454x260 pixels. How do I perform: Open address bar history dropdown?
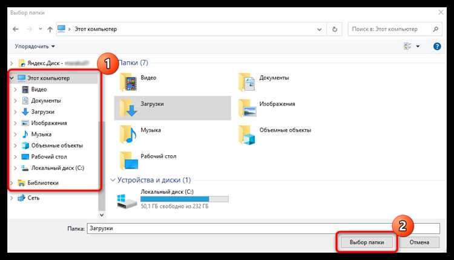pyautogui.click(x=320, y=29)
